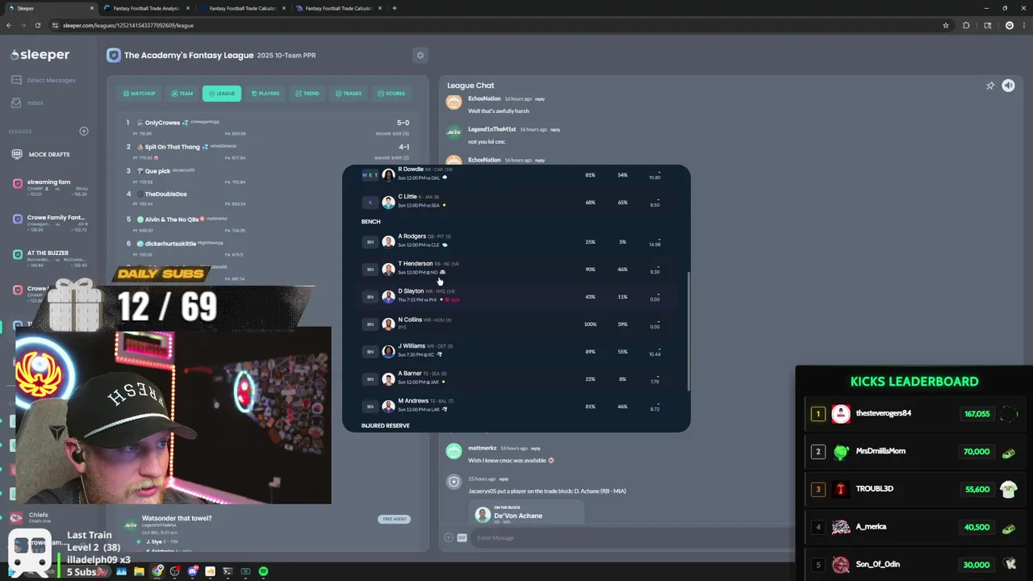Screen dimensions: 1033x581
Task: Open the league settings gear icon
Action: pos(420,55)
